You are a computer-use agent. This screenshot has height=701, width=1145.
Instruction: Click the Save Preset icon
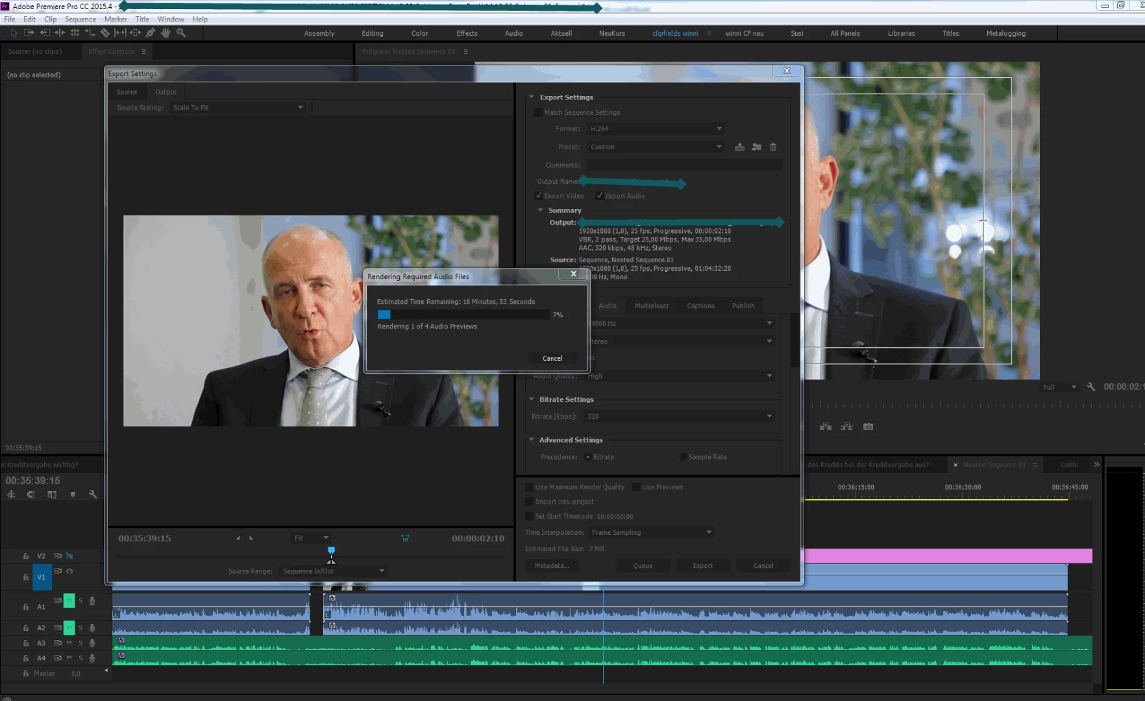739,147
